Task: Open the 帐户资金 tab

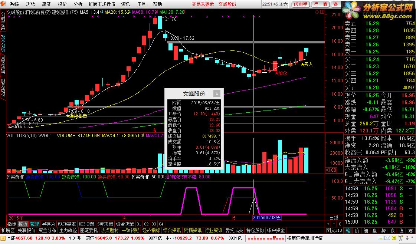Action: [x=276, y=231]
